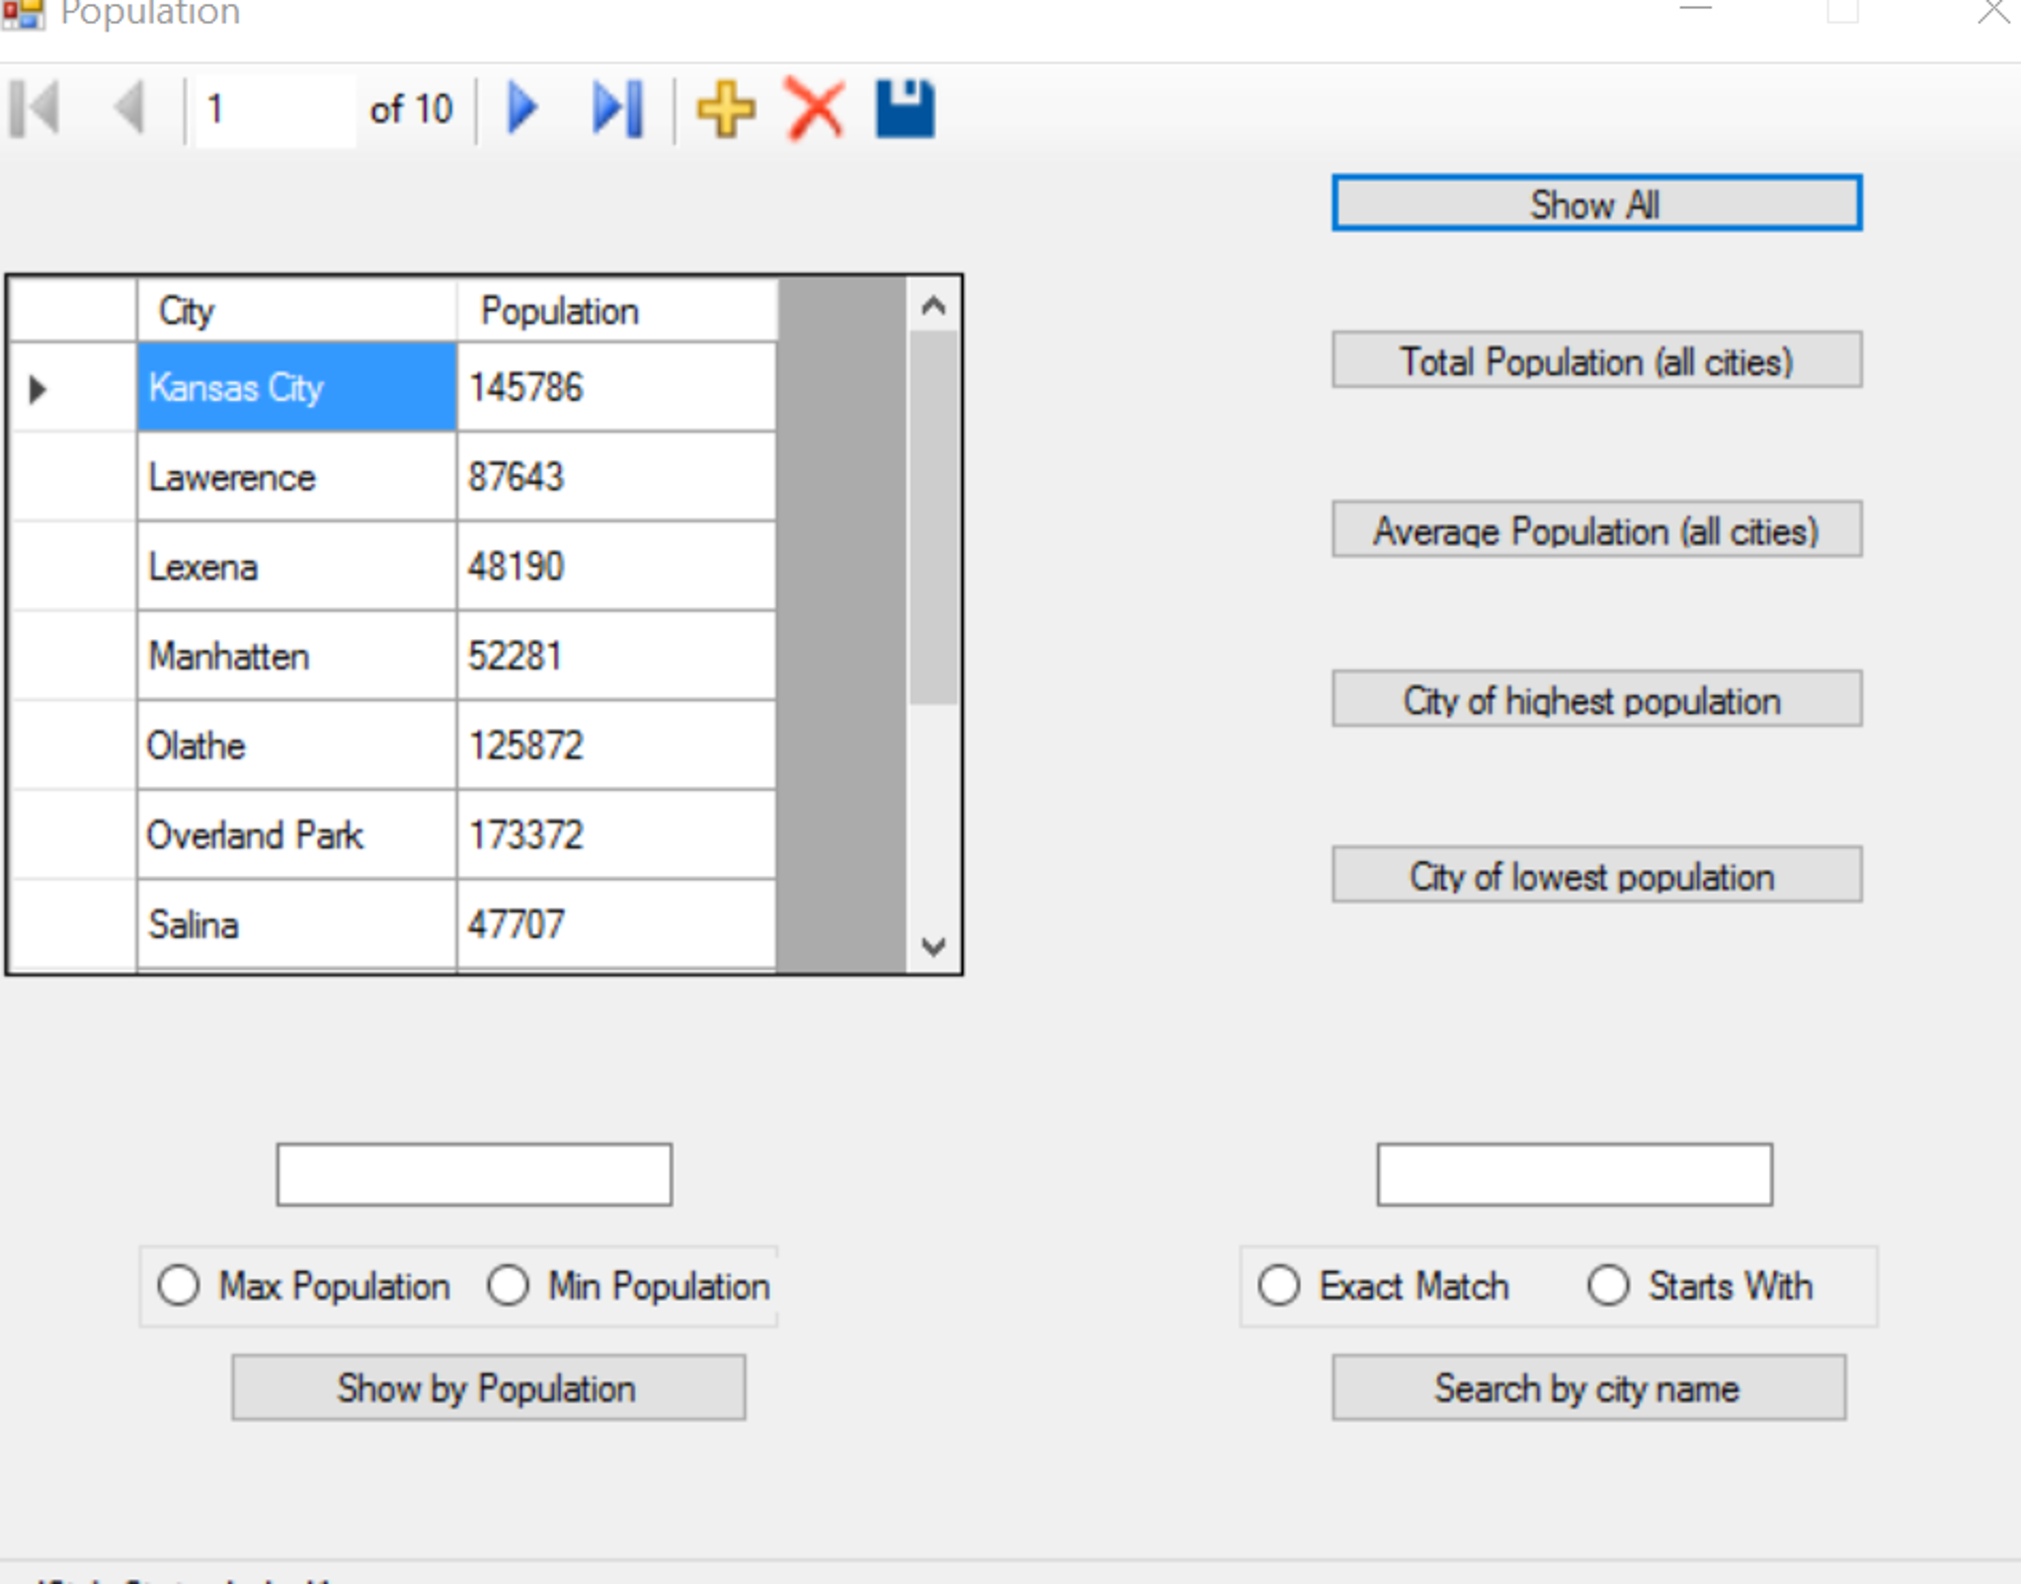Screen dimensions: 2021x1584
Task: Add a new record with plus icon
Action: 726,109
